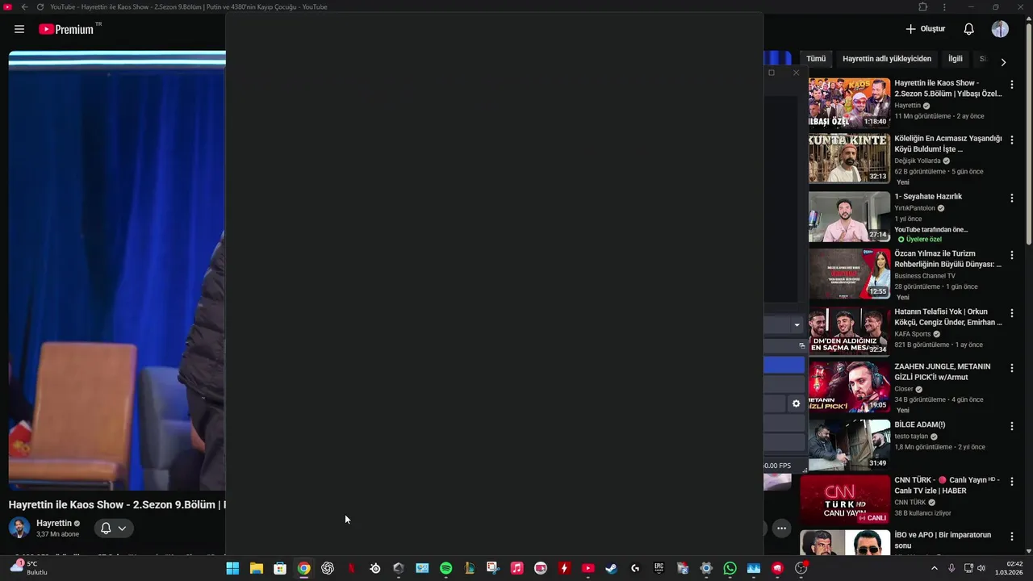Image resolution: width=1033 pixels, height=581 pixels.
Task: Open weather widget showing 5°C Bulutlu
Action: pyautogui.click(x=27, y=568)
